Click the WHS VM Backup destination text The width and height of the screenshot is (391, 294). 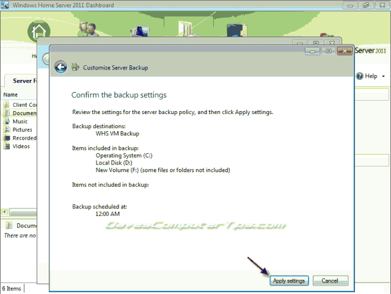pos(117,134)
